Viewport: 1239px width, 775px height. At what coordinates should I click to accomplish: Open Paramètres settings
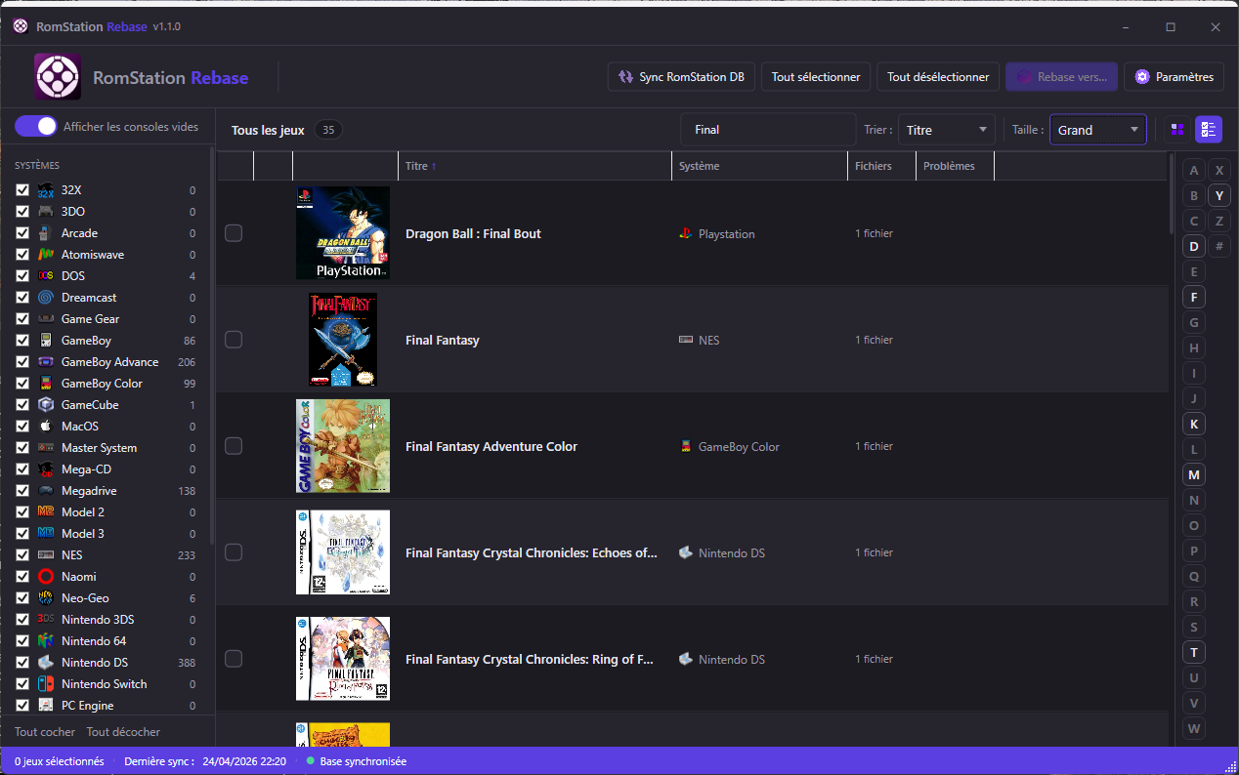pos(1174,77)
